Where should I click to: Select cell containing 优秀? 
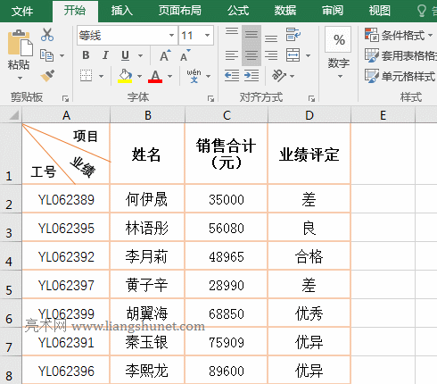point(309,313)
